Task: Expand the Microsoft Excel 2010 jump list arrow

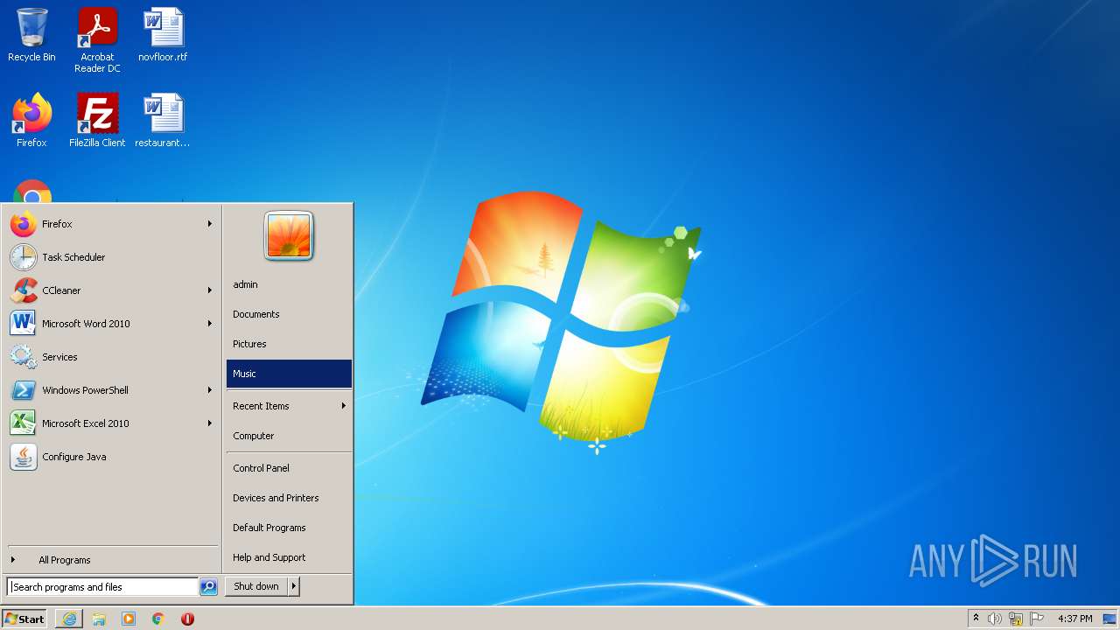Action: 210,423
